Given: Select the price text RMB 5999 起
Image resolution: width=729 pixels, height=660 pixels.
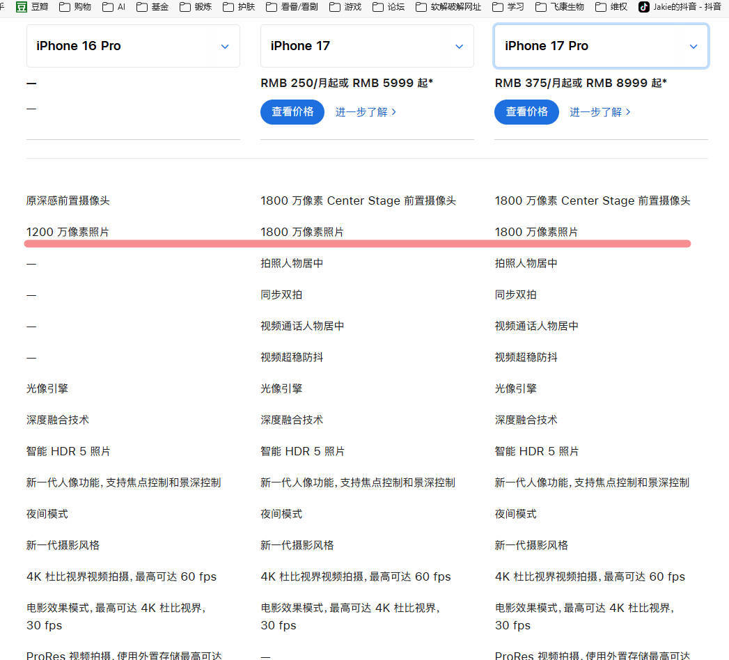Looking at the screenshot, I should (390, 84).
